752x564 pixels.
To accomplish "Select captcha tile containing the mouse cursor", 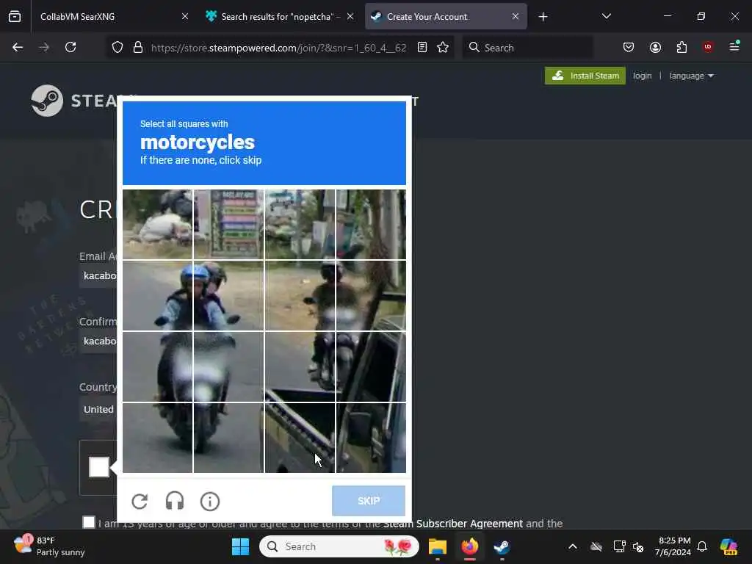I will click(x=300, y=438).
